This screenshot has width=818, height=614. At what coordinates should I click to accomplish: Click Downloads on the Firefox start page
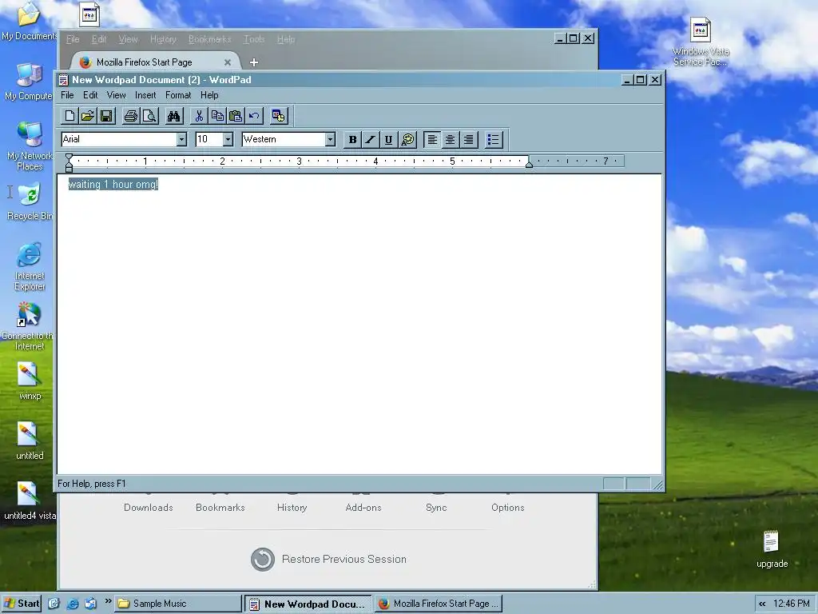click(x=148, y=508)
